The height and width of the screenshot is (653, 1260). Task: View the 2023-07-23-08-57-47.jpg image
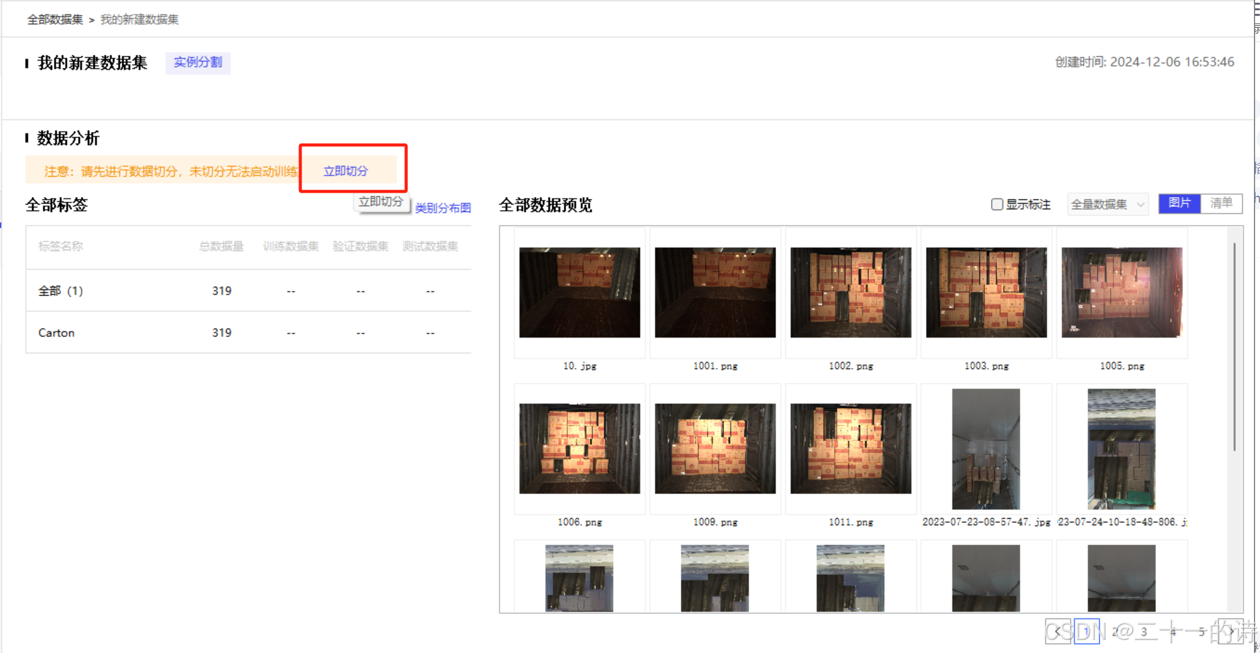(986, 449)
